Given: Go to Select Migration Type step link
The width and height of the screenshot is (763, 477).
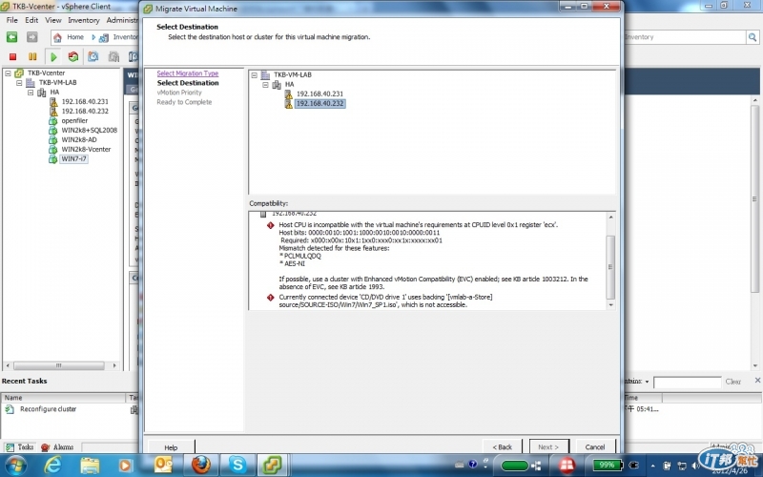Looking at the screenshot, I should (187, 73).
